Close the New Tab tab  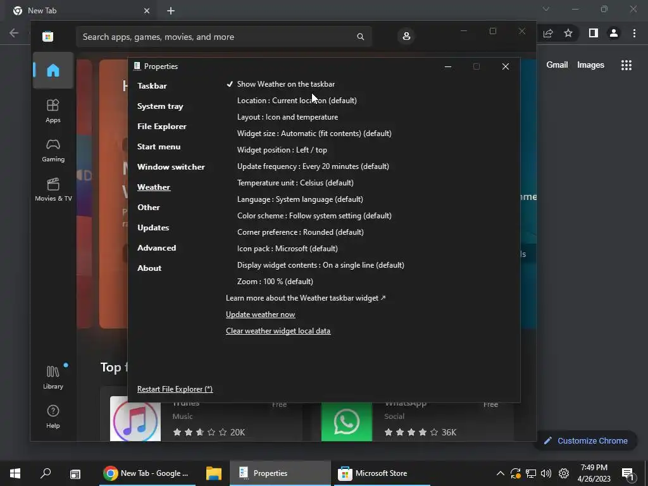(147, 11)
